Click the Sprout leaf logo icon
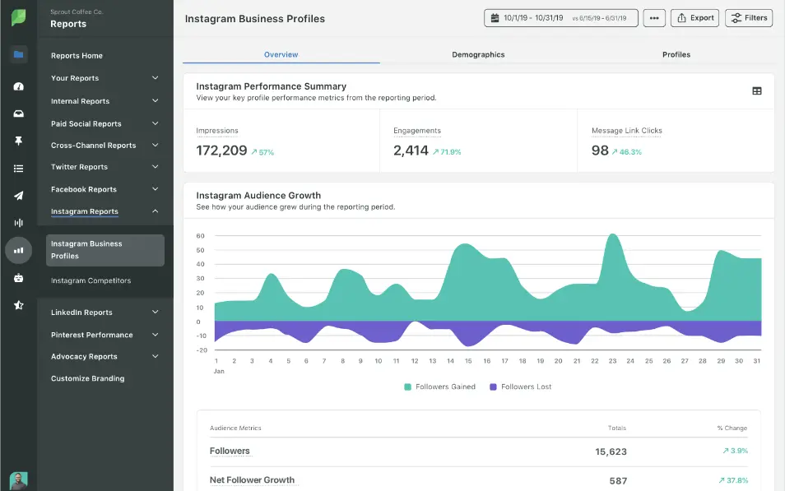This screenshot has height=491, width=785. point(18,18)
